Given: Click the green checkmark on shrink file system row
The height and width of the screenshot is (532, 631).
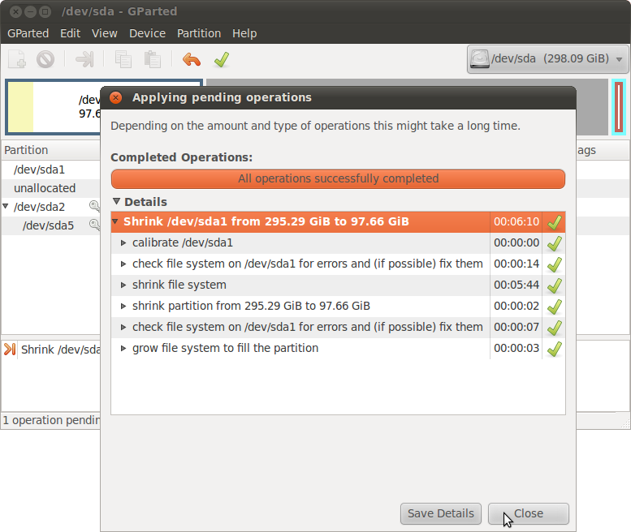Looking at the screenshot, I should (x=554, y=285).
